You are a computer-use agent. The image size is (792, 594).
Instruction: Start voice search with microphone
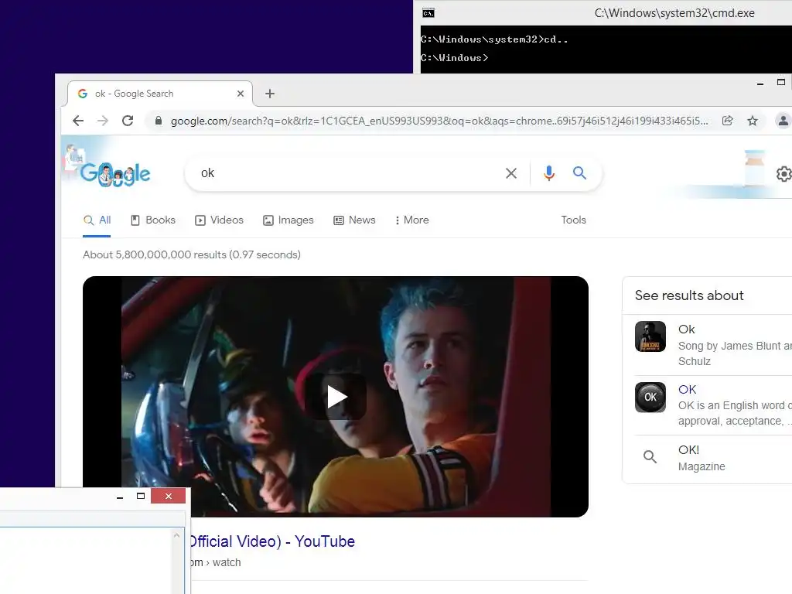549,173
